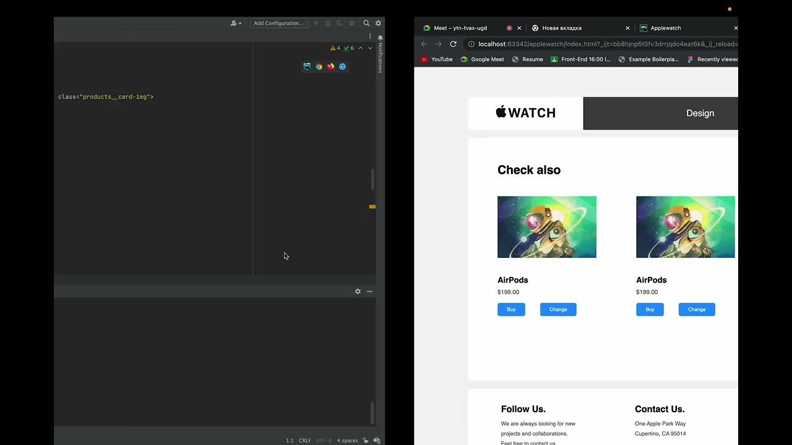
Task: Open the 4 spaces indent selector
Action: point(347,441)
